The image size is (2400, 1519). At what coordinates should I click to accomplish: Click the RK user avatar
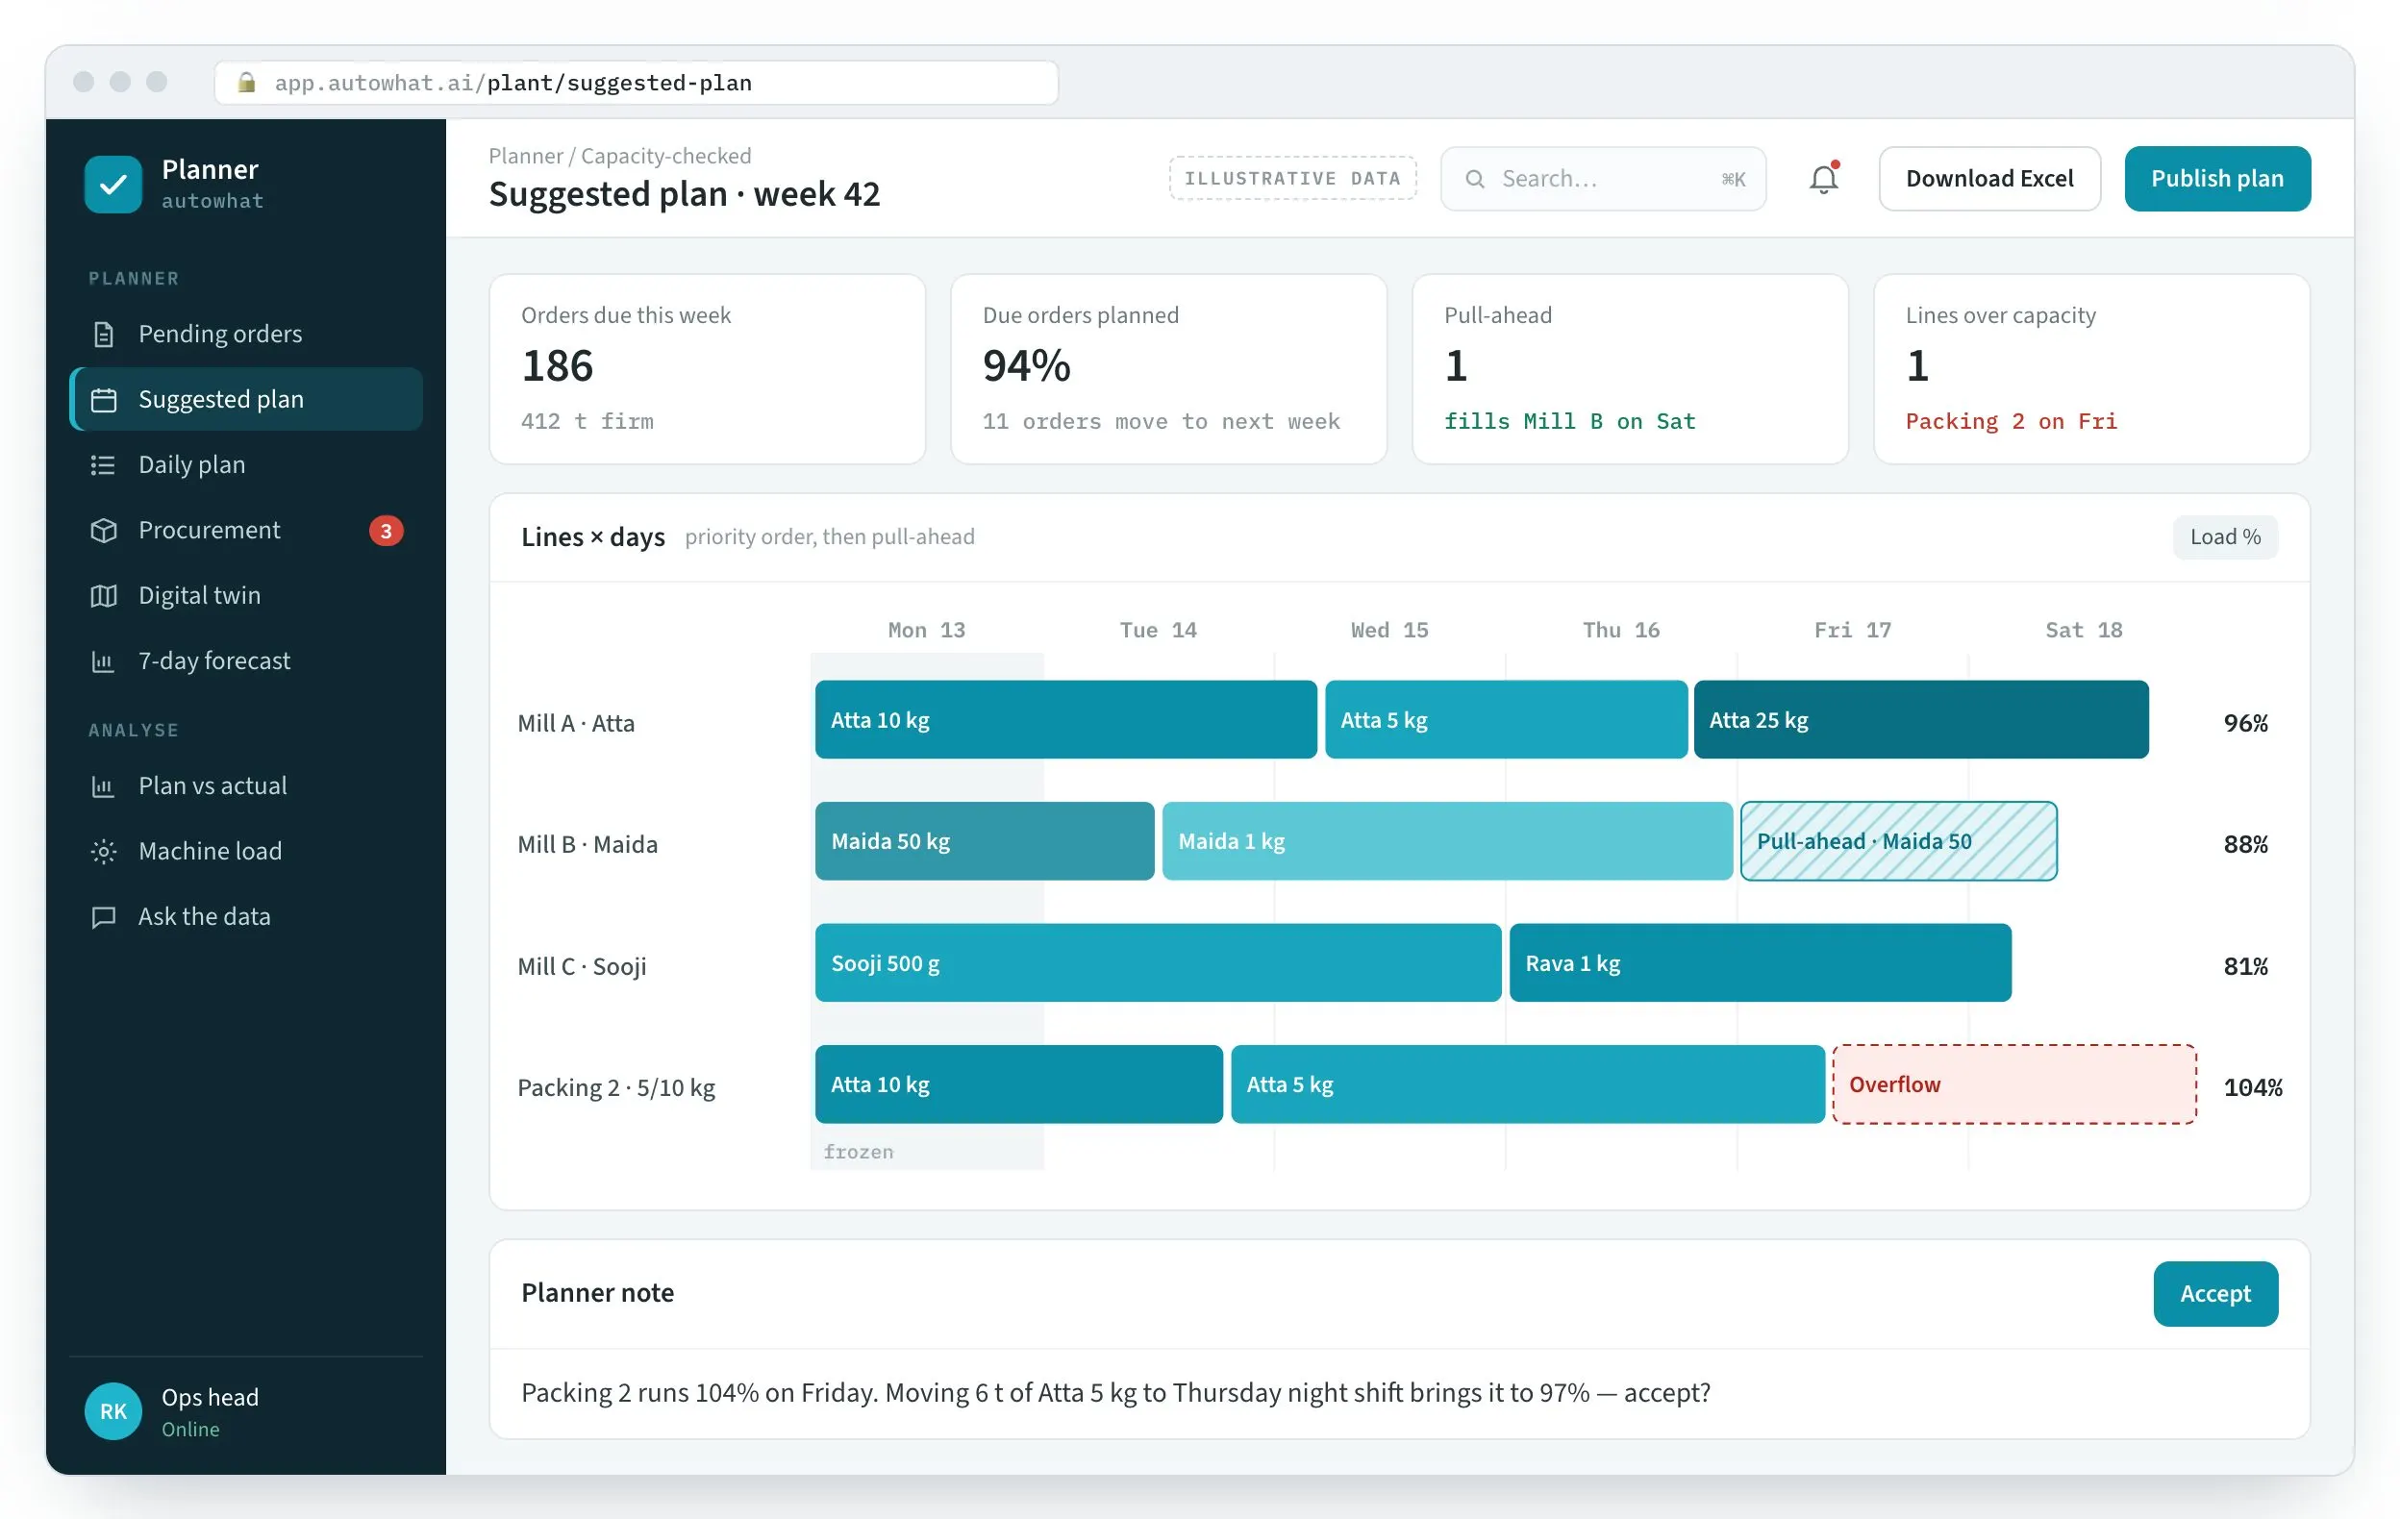(x=112, y=1410)
